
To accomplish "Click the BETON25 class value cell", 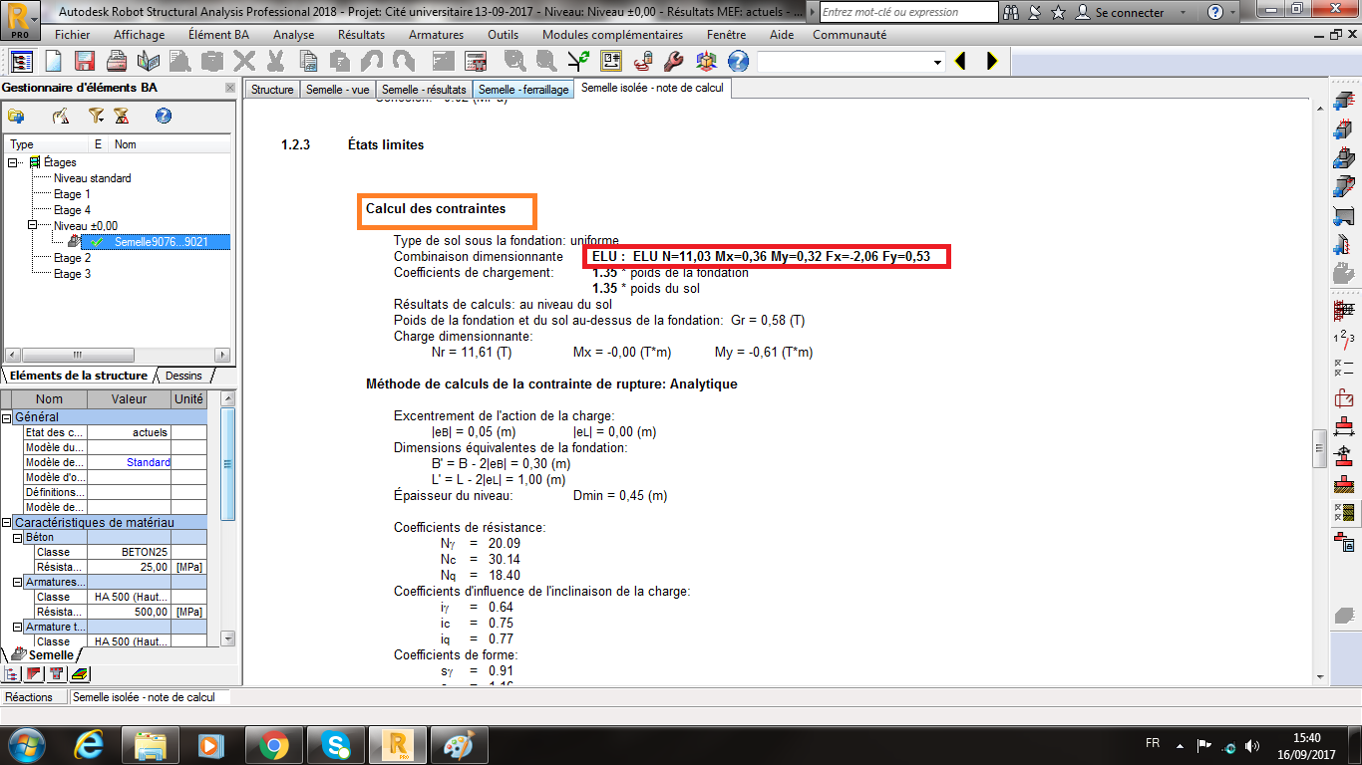I will click(x=129, y=552).
